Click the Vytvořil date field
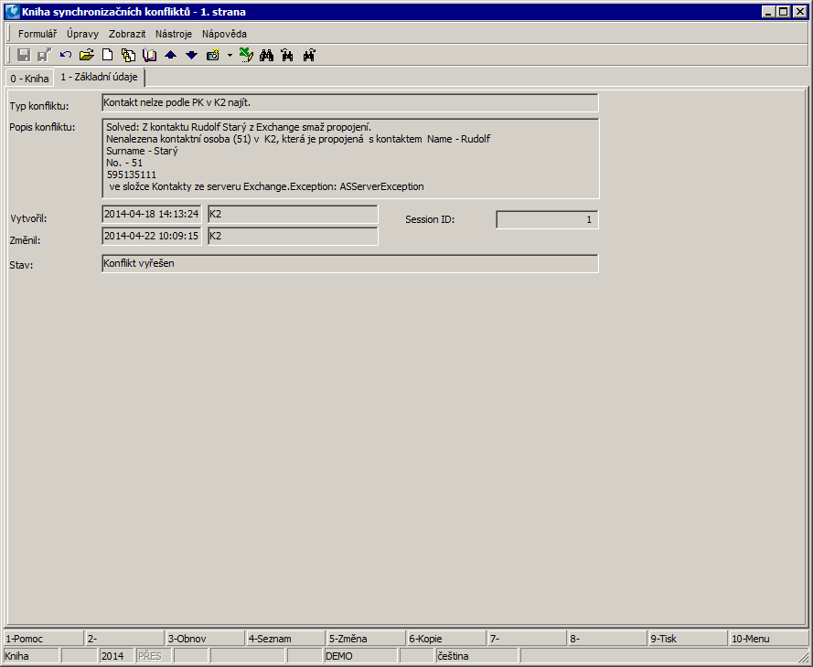This screenshot has width=813, height=667. click(x=152, y=214)
